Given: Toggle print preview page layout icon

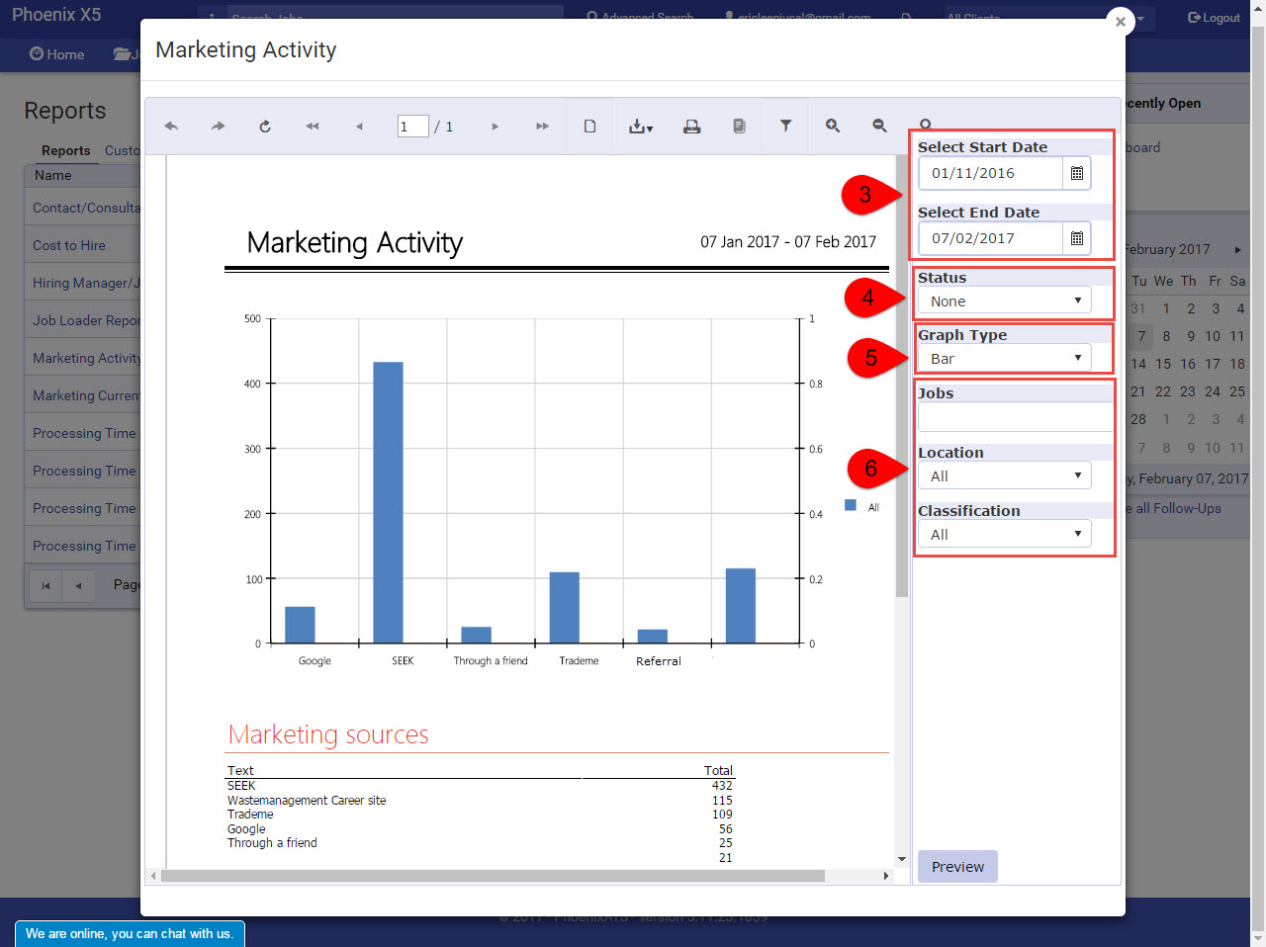Looking at the screenshot, I should pyautogui.click(x=589, y=127).
